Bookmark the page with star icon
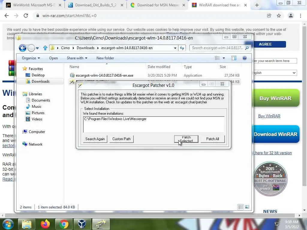This screenshot has width=307, height=230. [279, 16]
